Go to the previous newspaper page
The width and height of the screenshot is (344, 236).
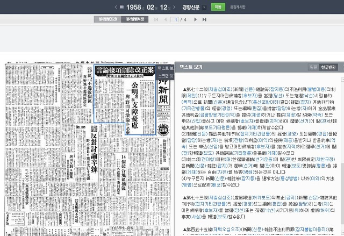[166, 19]
